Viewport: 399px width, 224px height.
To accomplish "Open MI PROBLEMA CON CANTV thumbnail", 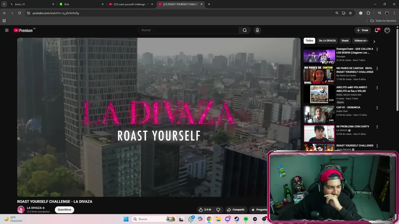I will click(x=319, y=133).
